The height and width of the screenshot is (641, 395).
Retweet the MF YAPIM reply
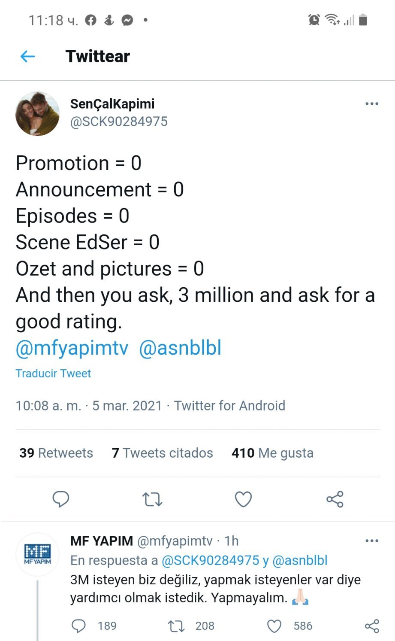pyautogui.click(x=176, y=626)
